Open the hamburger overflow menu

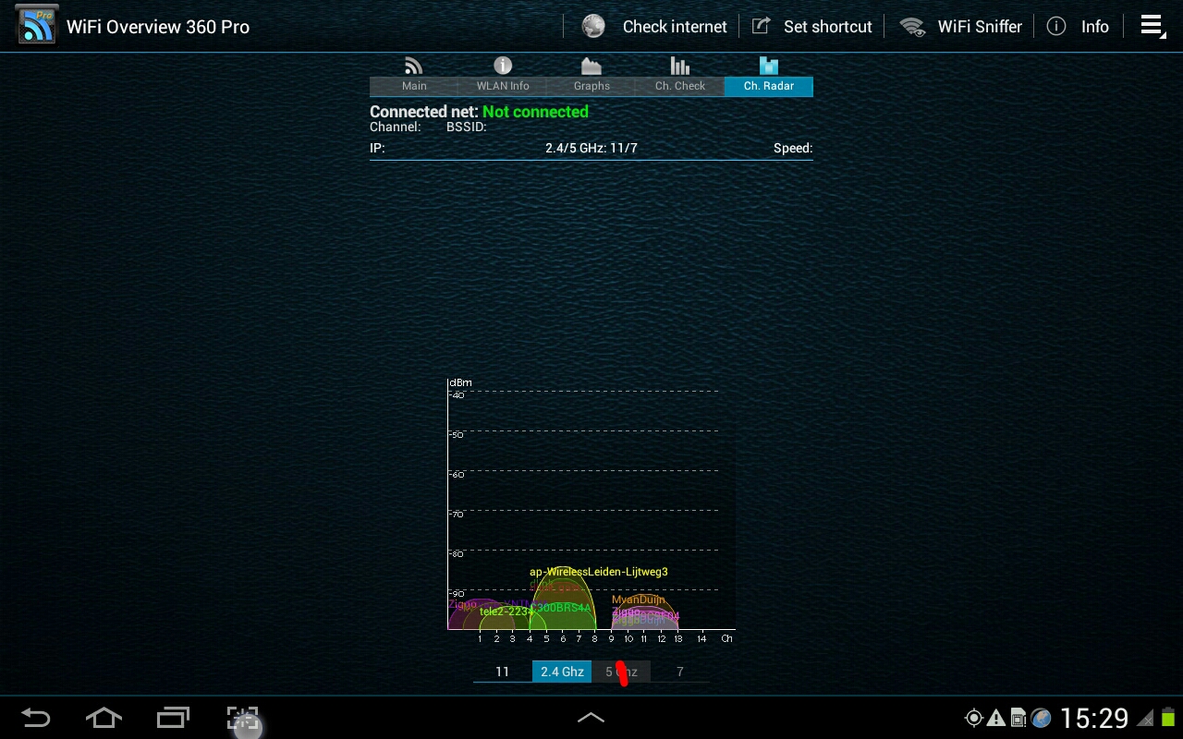click(1152, 27)
